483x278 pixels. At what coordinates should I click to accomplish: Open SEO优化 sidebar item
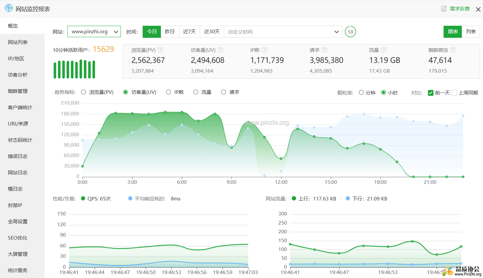(x=22, y=238)
